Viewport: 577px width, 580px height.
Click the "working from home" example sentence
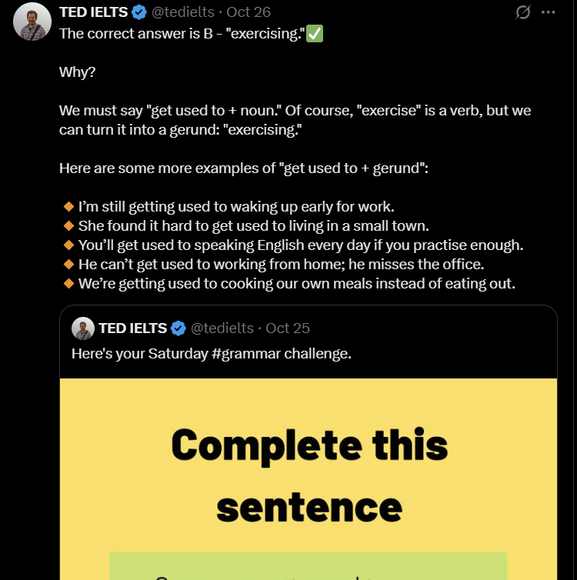[282, 265]
